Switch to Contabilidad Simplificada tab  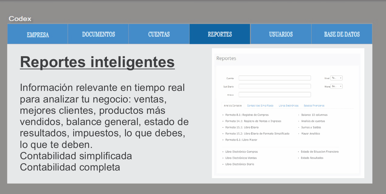click(260, 106)
